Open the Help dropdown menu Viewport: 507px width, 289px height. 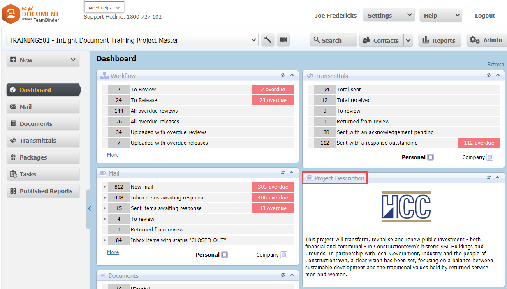pyautogui.click(x=441, y=15)
